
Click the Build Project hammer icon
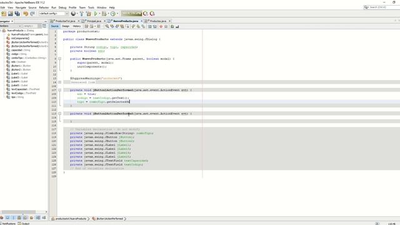pyautogui.click(x=82, y=14)
